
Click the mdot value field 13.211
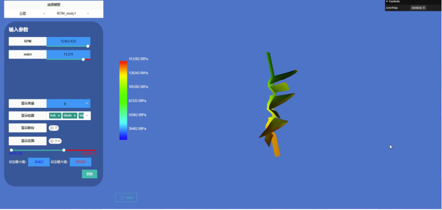click(x=68, y=54)
